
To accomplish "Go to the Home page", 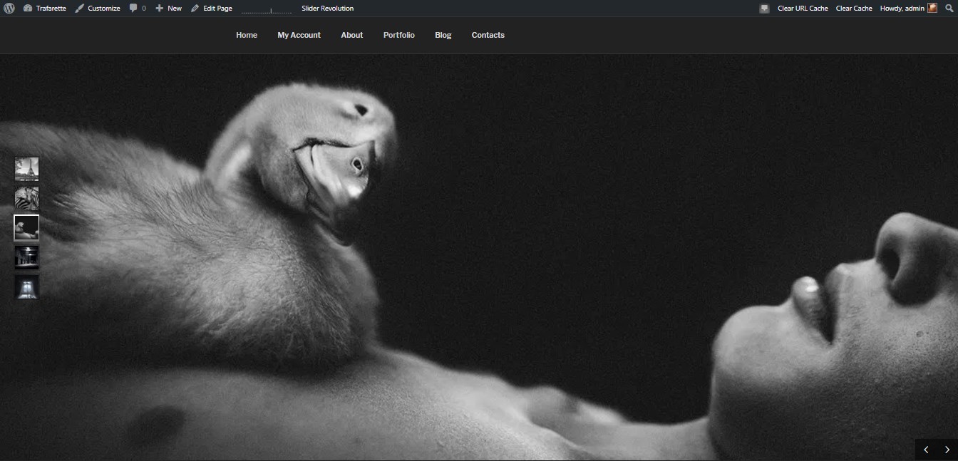I will [247, 35].
